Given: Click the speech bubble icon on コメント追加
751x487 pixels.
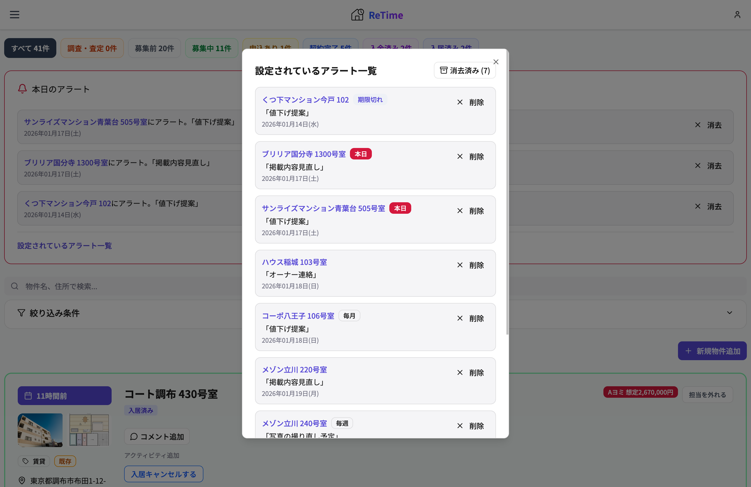Looking at the screenshot, I should point(134,436).
